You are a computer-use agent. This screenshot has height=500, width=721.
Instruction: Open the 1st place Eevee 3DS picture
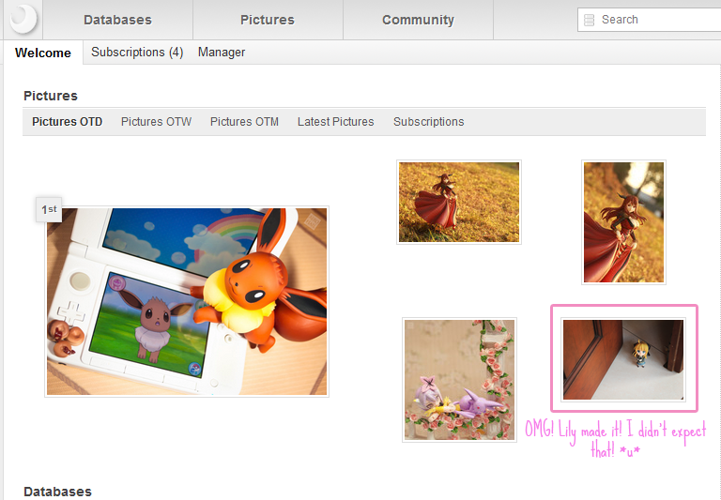tap(187, 301)
